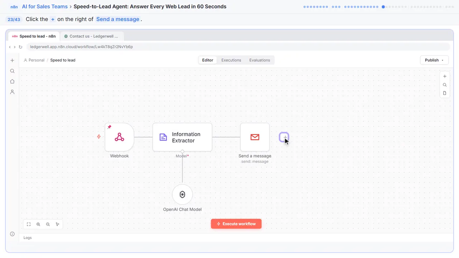Click the Speed to lead workflow name
This screenshot has height=258, width=459.
(63, 60)
